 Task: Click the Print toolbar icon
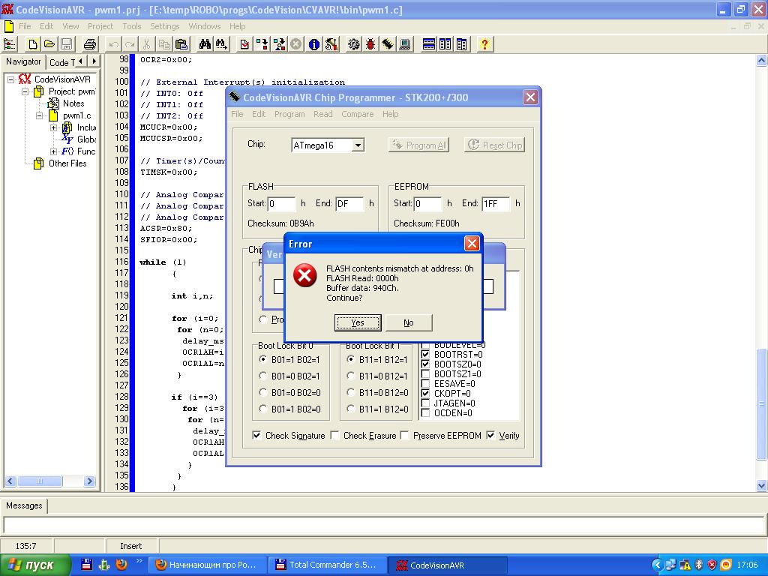click(89, 44)
